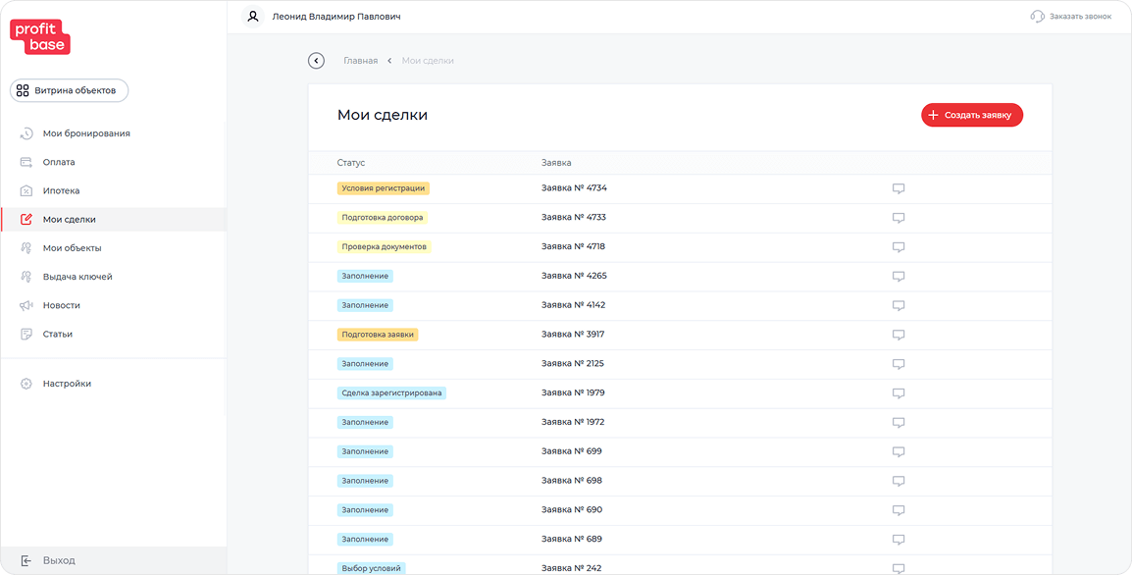
Task: Click the Ипотека percent icon
Action: (26, 190)
